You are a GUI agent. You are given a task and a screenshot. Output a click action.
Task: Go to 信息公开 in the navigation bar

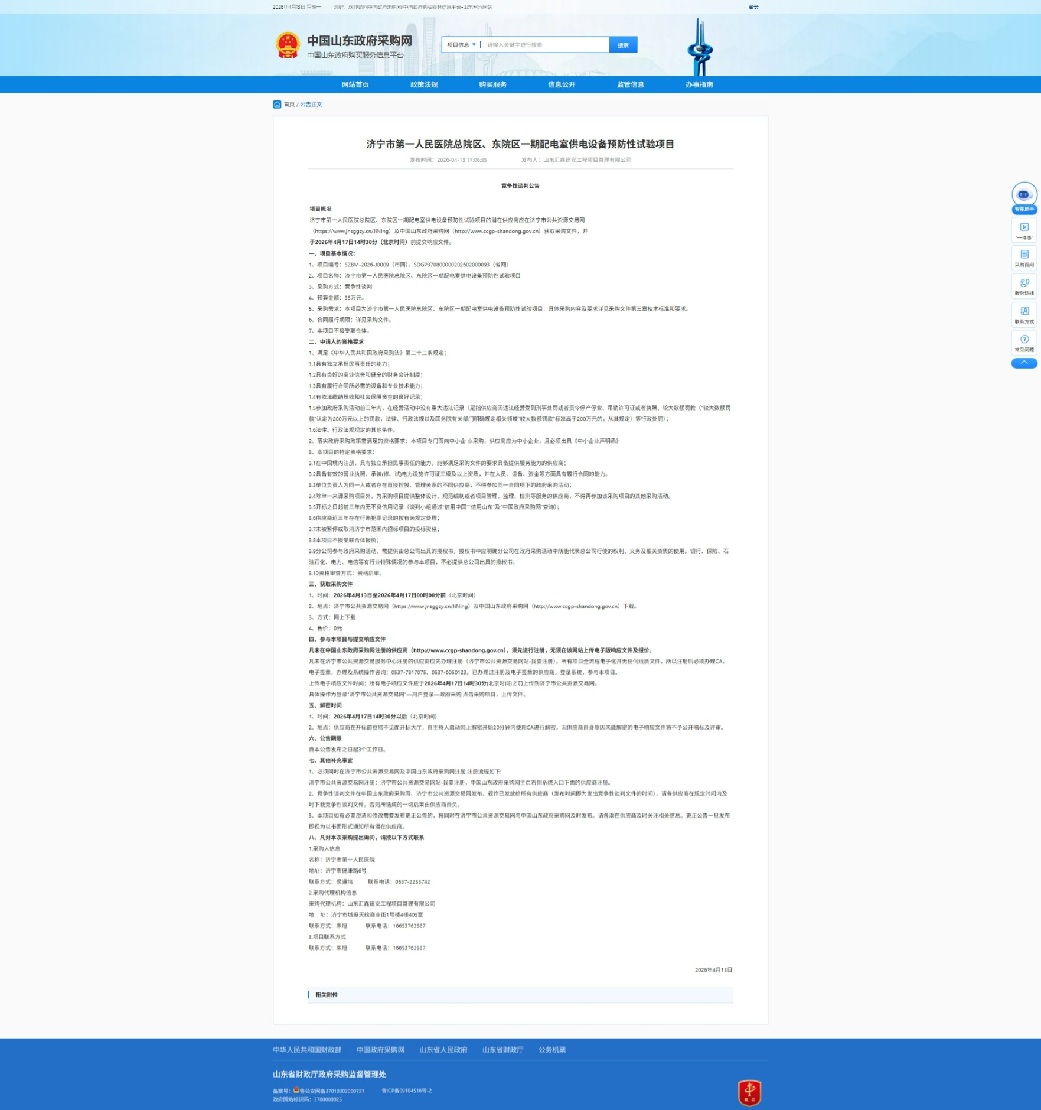[x=561, y=84]
